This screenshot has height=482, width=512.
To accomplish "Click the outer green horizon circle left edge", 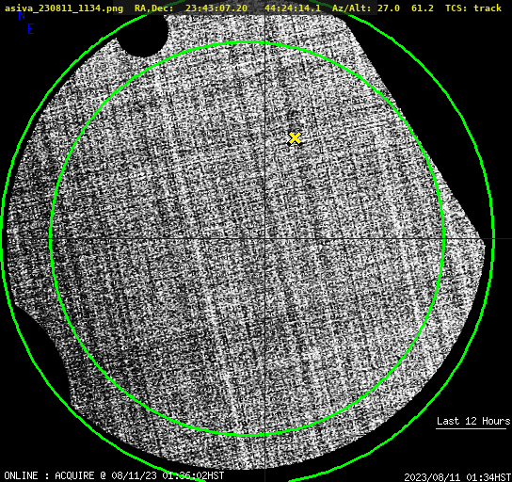I will click(3, 239).
